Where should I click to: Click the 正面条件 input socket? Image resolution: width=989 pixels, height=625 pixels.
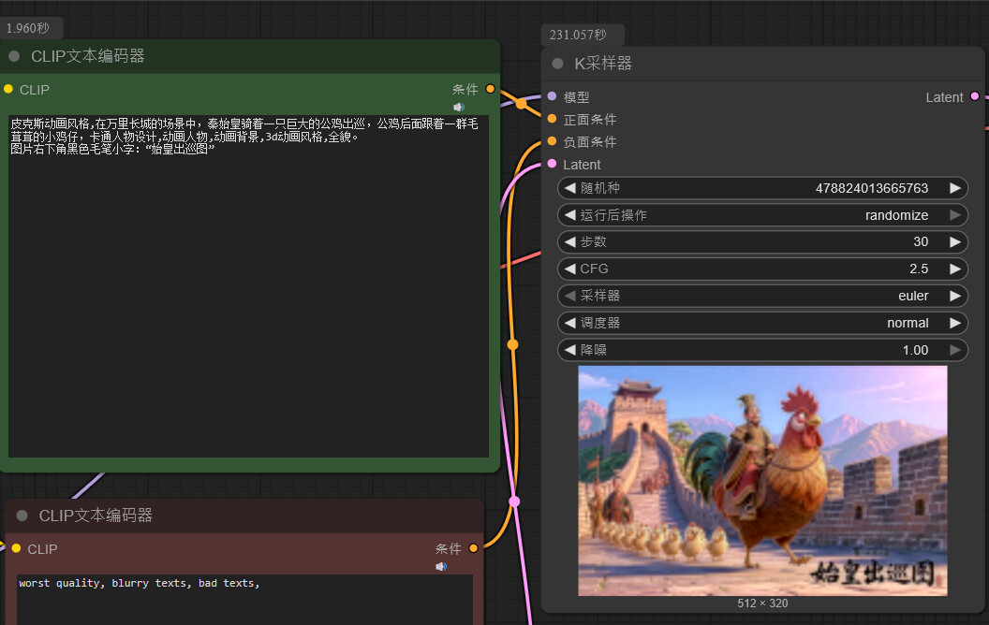[552, 119]
